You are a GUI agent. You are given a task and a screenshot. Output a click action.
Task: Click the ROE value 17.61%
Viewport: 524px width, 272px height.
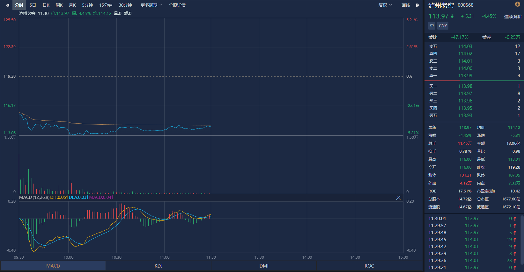click(465, 191)
